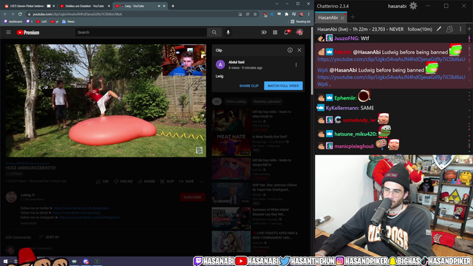Close the Clip panel
473x266 pixels.
pyautogui.click(x=299, y=50)
